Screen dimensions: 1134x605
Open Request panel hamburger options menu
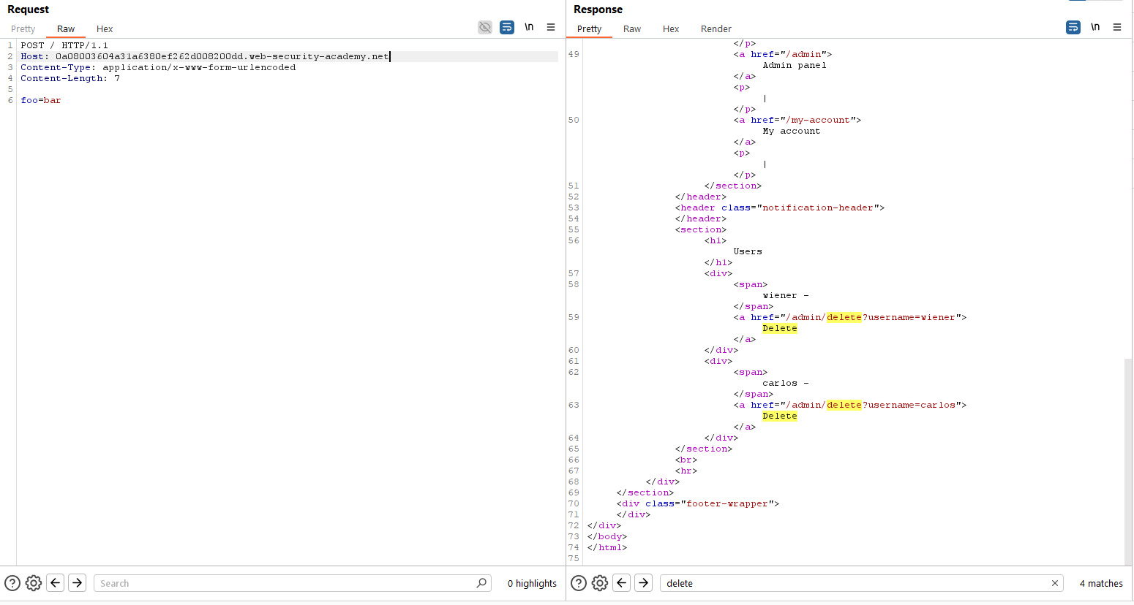pyautogui.click(x=551, y=28)
